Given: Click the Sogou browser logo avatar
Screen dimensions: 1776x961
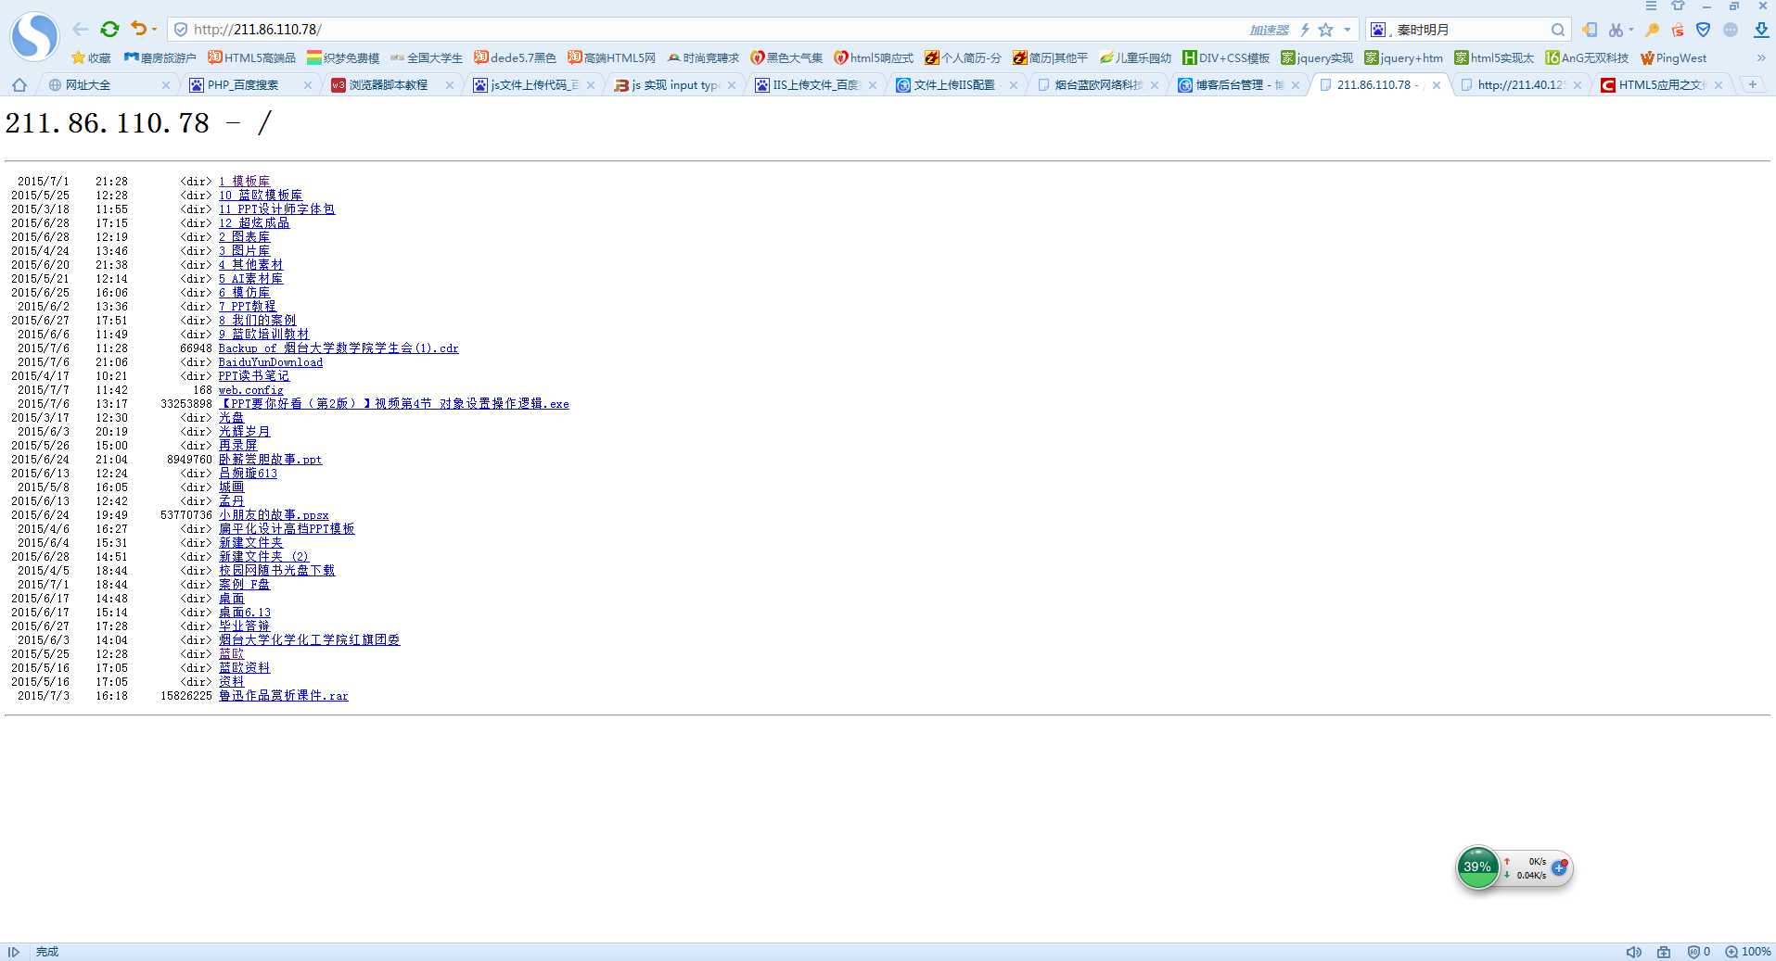Looking at the screenshot, I should 35,35.
